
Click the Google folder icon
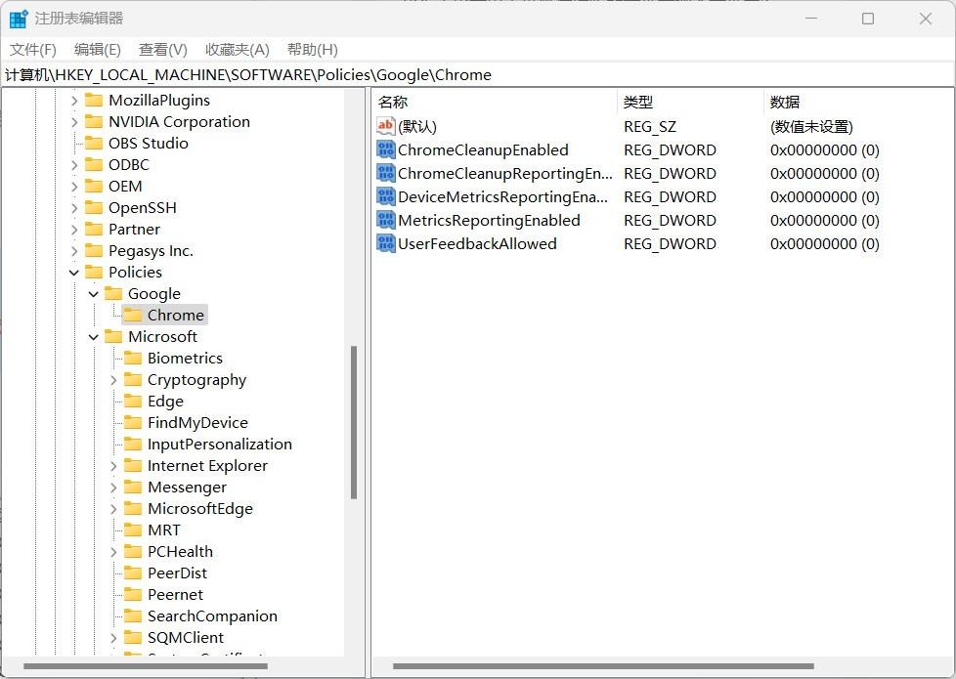coord(113,293)
